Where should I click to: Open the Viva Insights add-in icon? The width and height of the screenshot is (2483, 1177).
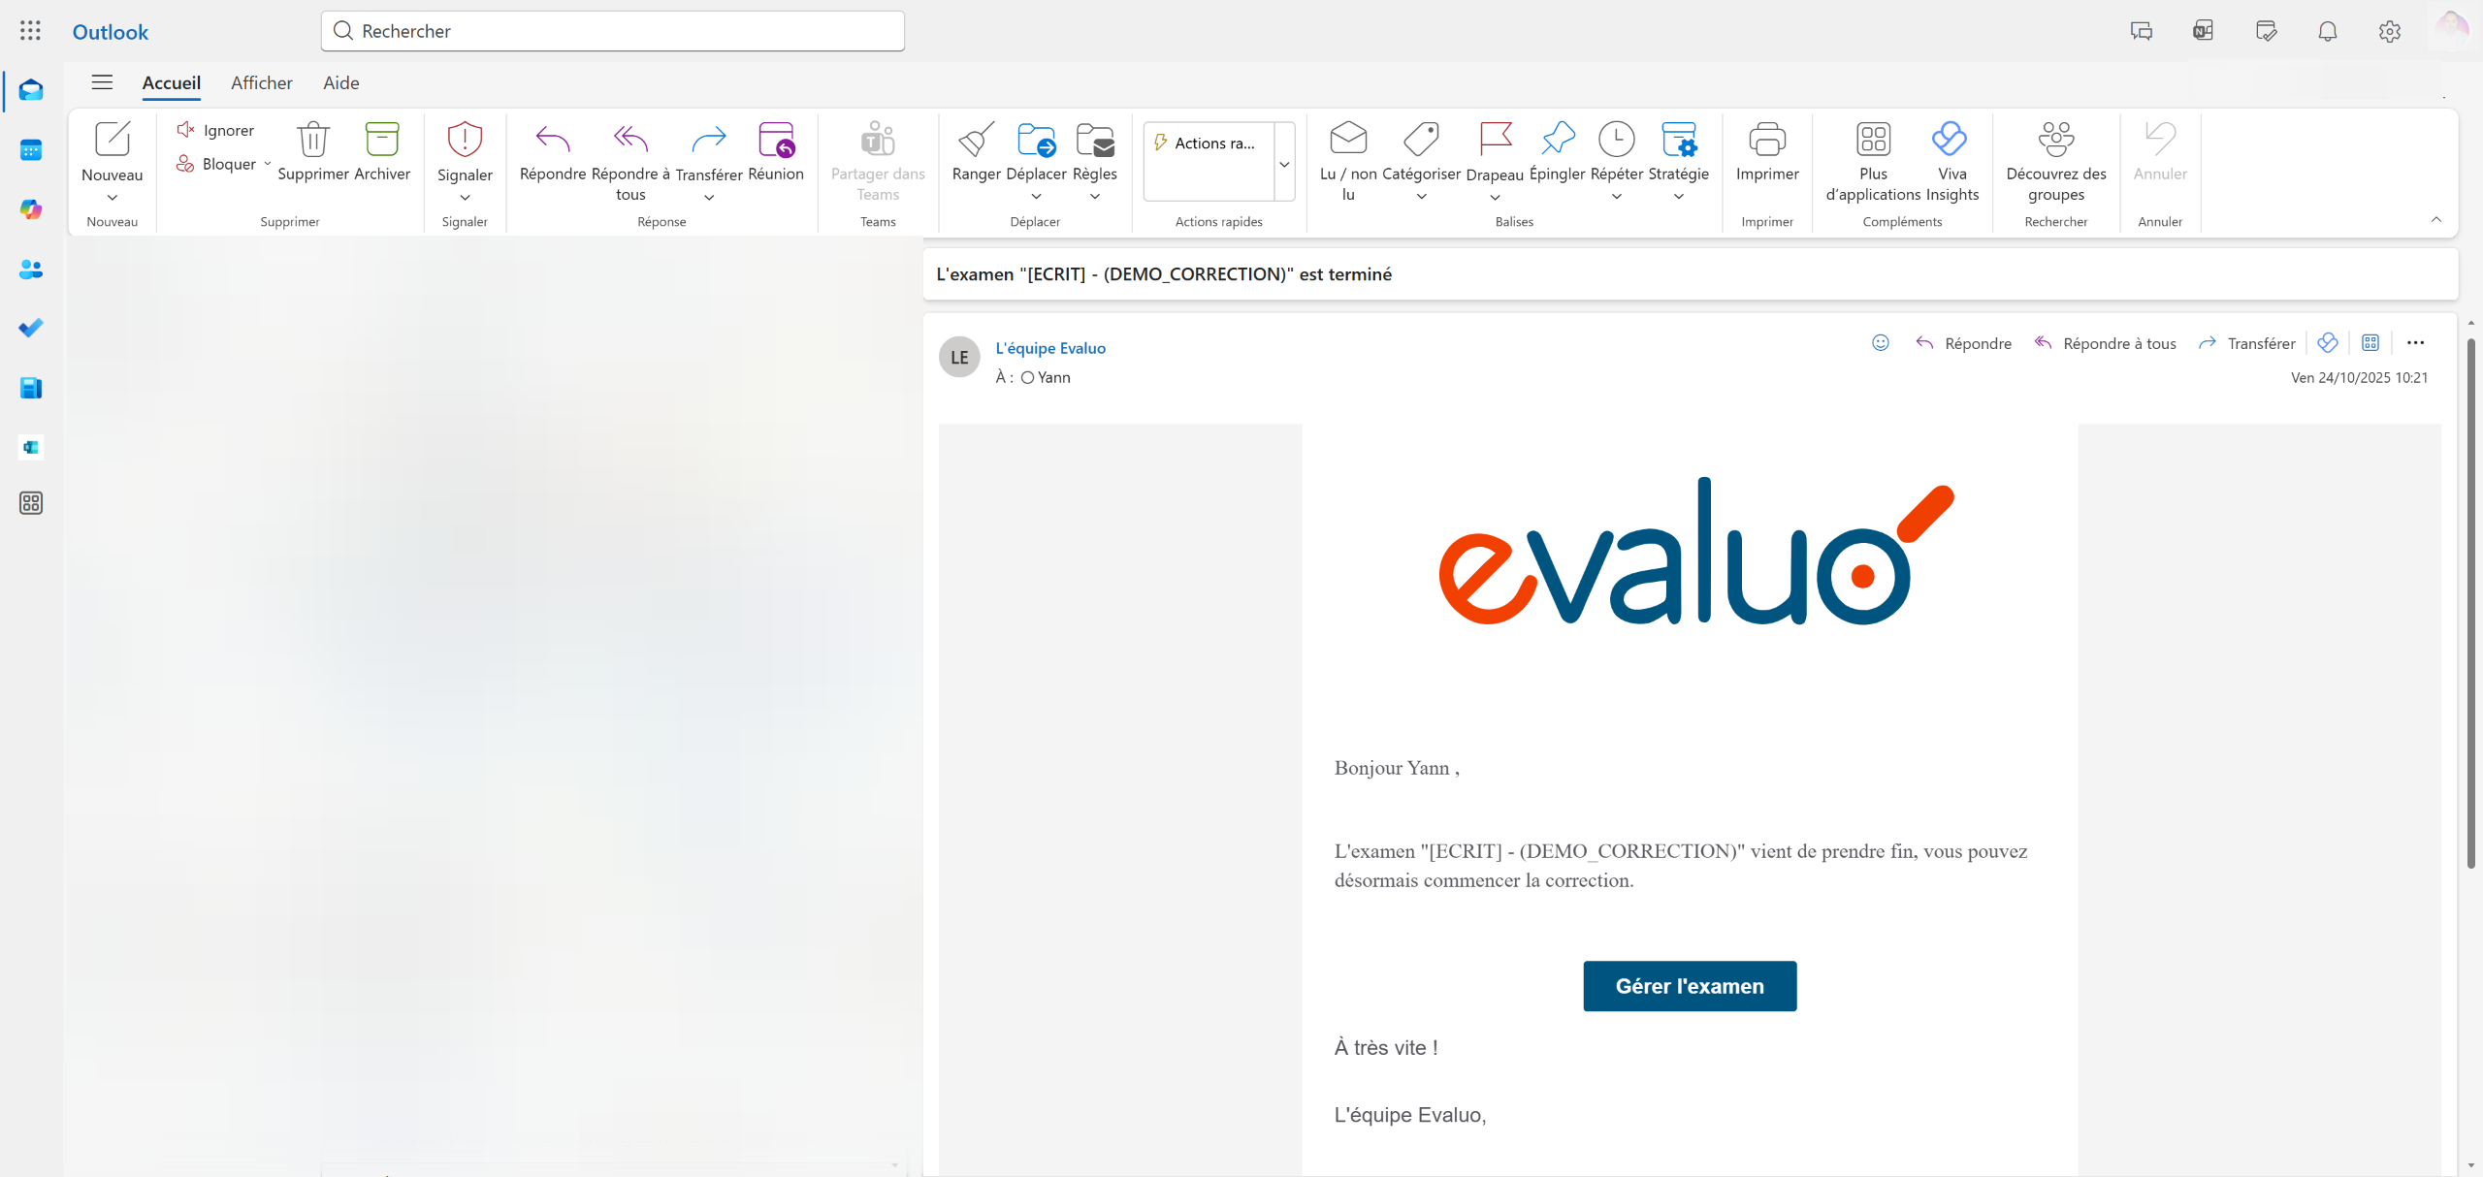click(x=1951, y=141)
